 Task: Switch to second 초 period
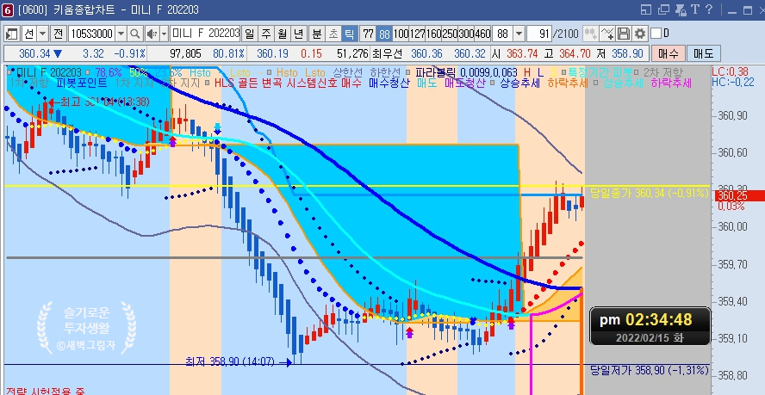333,34
